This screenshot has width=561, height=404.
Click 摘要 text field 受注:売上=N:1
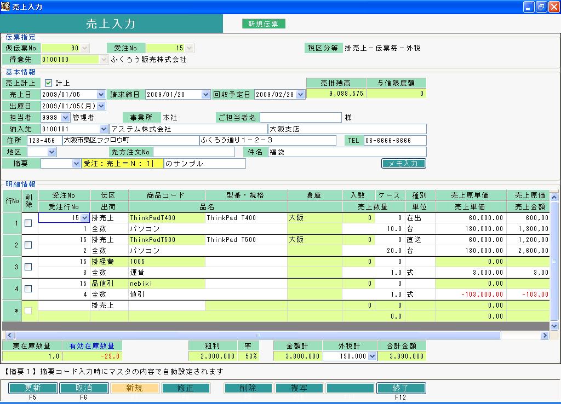coord(123,163)
